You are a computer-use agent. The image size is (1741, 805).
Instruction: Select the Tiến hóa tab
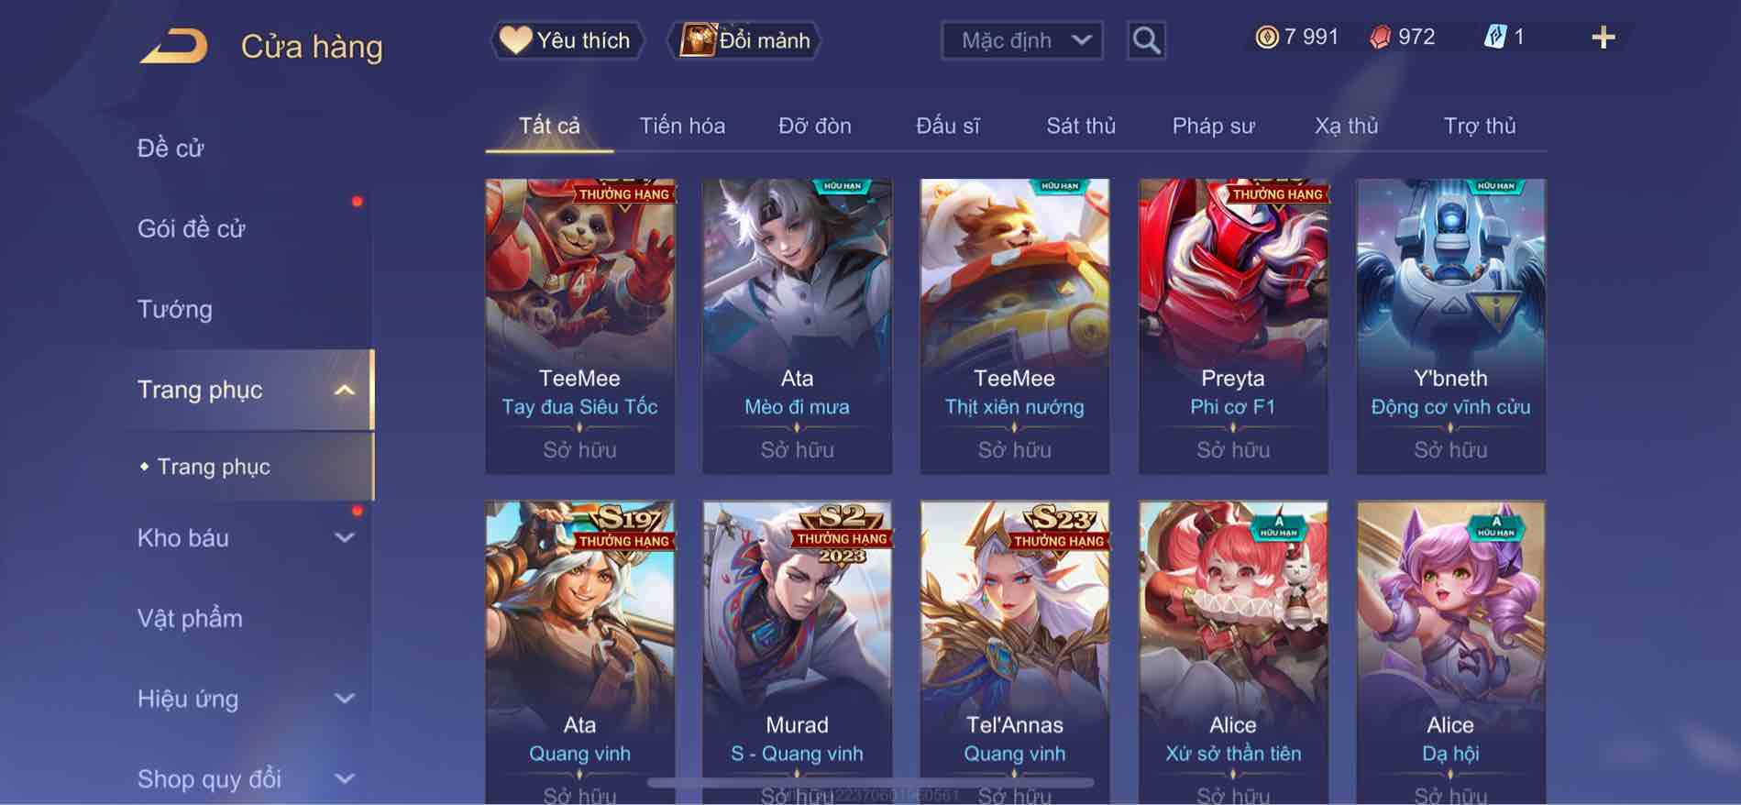pos(682,126)
